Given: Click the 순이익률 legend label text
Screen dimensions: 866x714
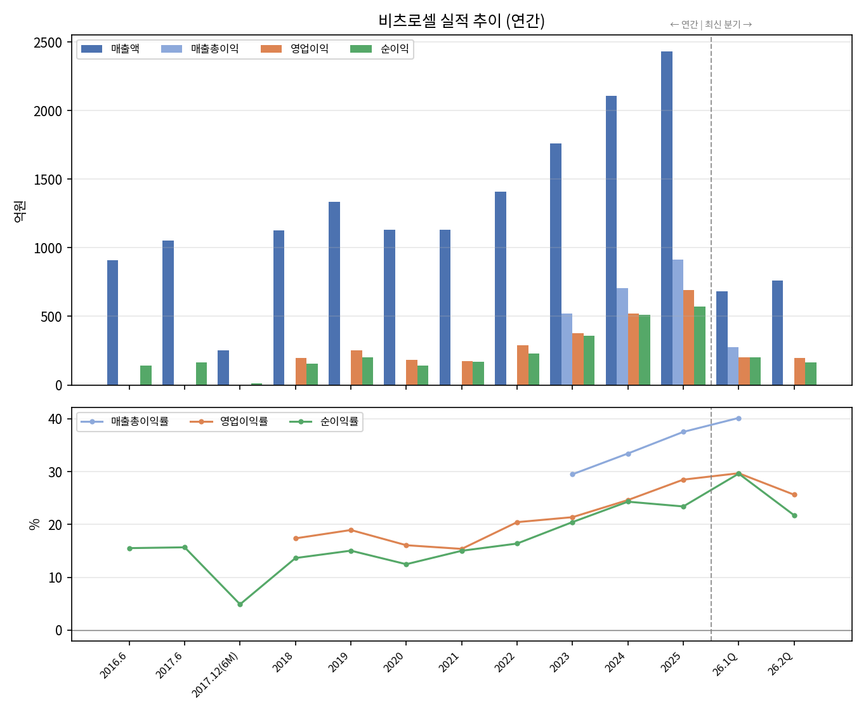Looking at the screenshot, I should 339,421.
